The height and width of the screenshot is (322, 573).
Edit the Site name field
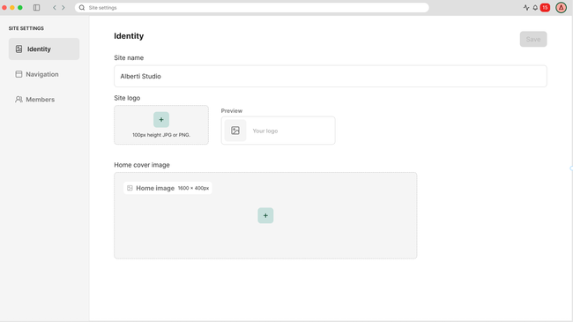click(331, 76)
